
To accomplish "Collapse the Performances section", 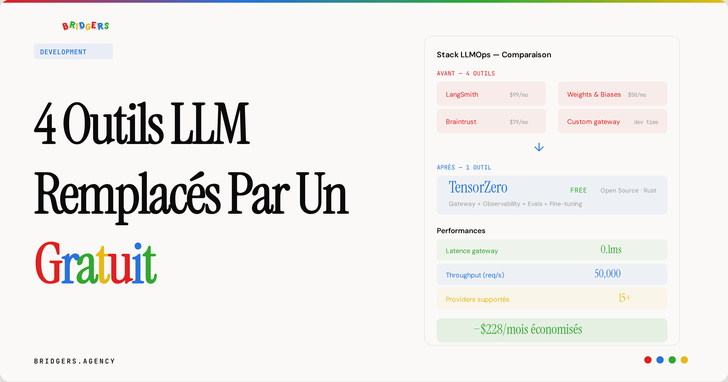I will [x=461, y=230].
